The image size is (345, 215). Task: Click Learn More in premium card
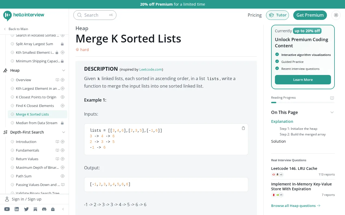(303, 80)
